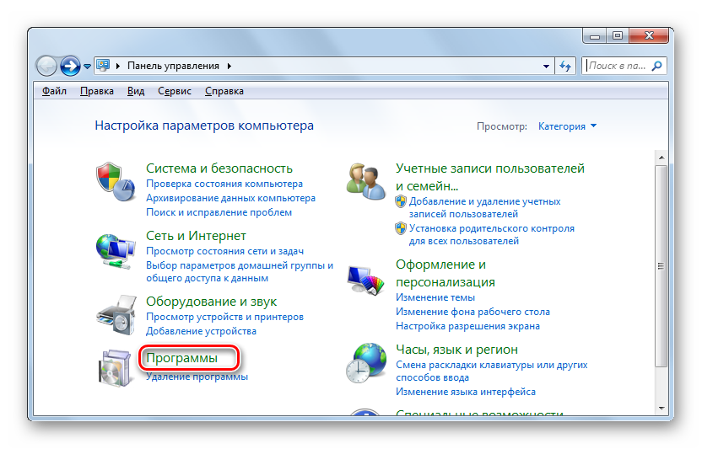702x449 pixels.
Task: Expand the address bar history dropdown arrow
Action: tap(546, 65)
